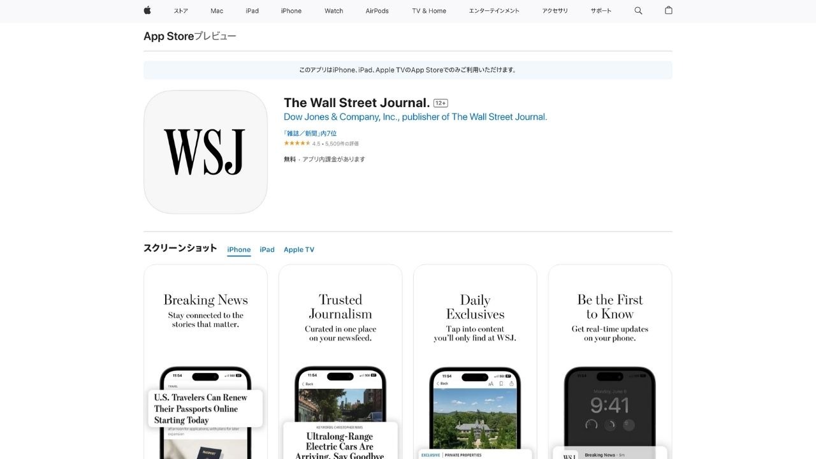This screenshot has height=459, width=816.
Task: Click the WSJ app icon
Action: pyautogui.click(x=205, y=152)
